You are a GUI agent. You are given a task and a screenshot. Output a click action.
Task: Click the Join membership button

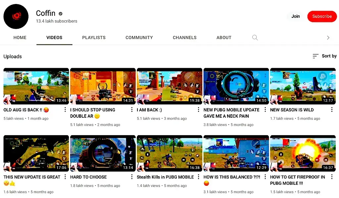296,17
